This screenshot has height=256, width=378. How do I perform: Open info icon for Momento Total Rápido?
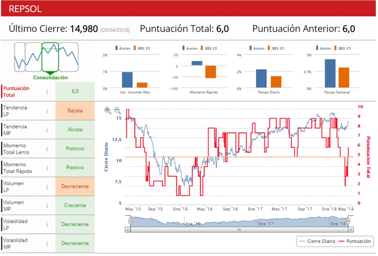tap(47, 168)
